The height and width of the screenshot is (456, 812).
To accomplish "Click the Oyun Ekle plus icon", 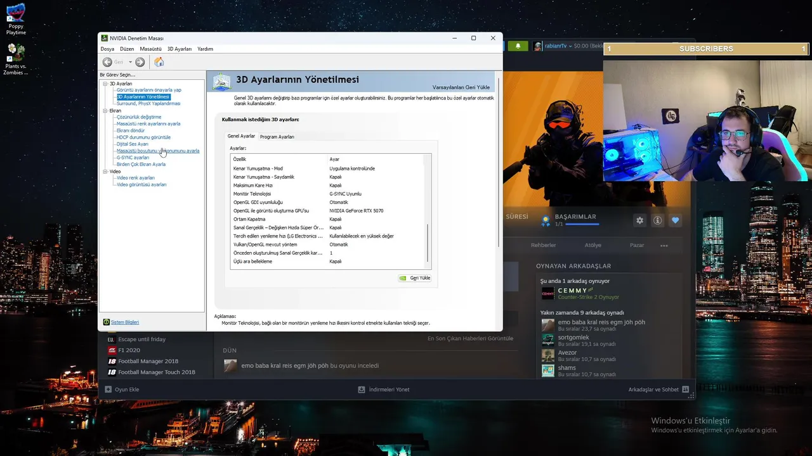I will tap(108, 389).
